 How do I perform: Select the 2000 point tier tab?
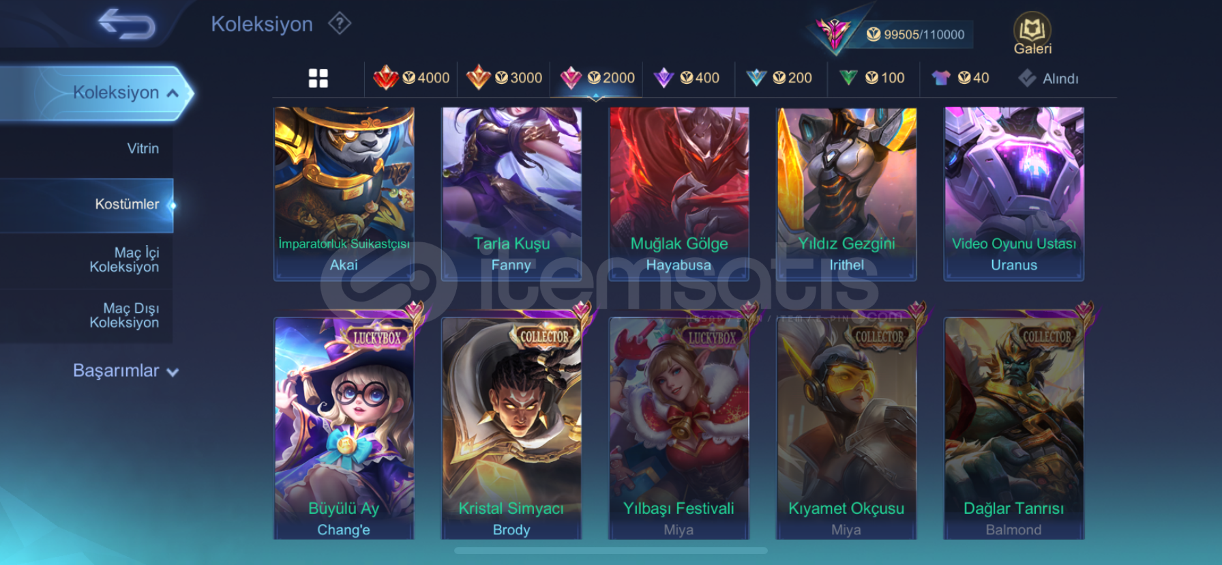pos(597,78)
